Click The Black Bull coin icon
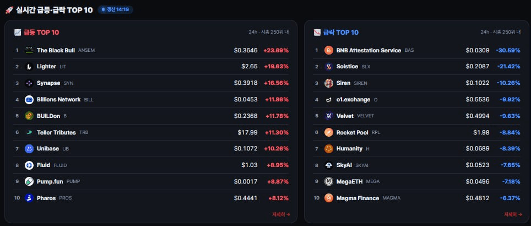 (29, 50)
